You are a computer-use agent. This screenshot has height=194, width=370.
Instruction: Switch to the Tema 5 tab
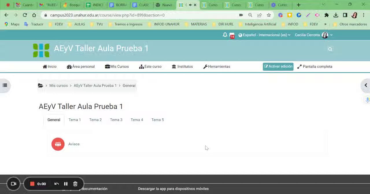(158, 120)
